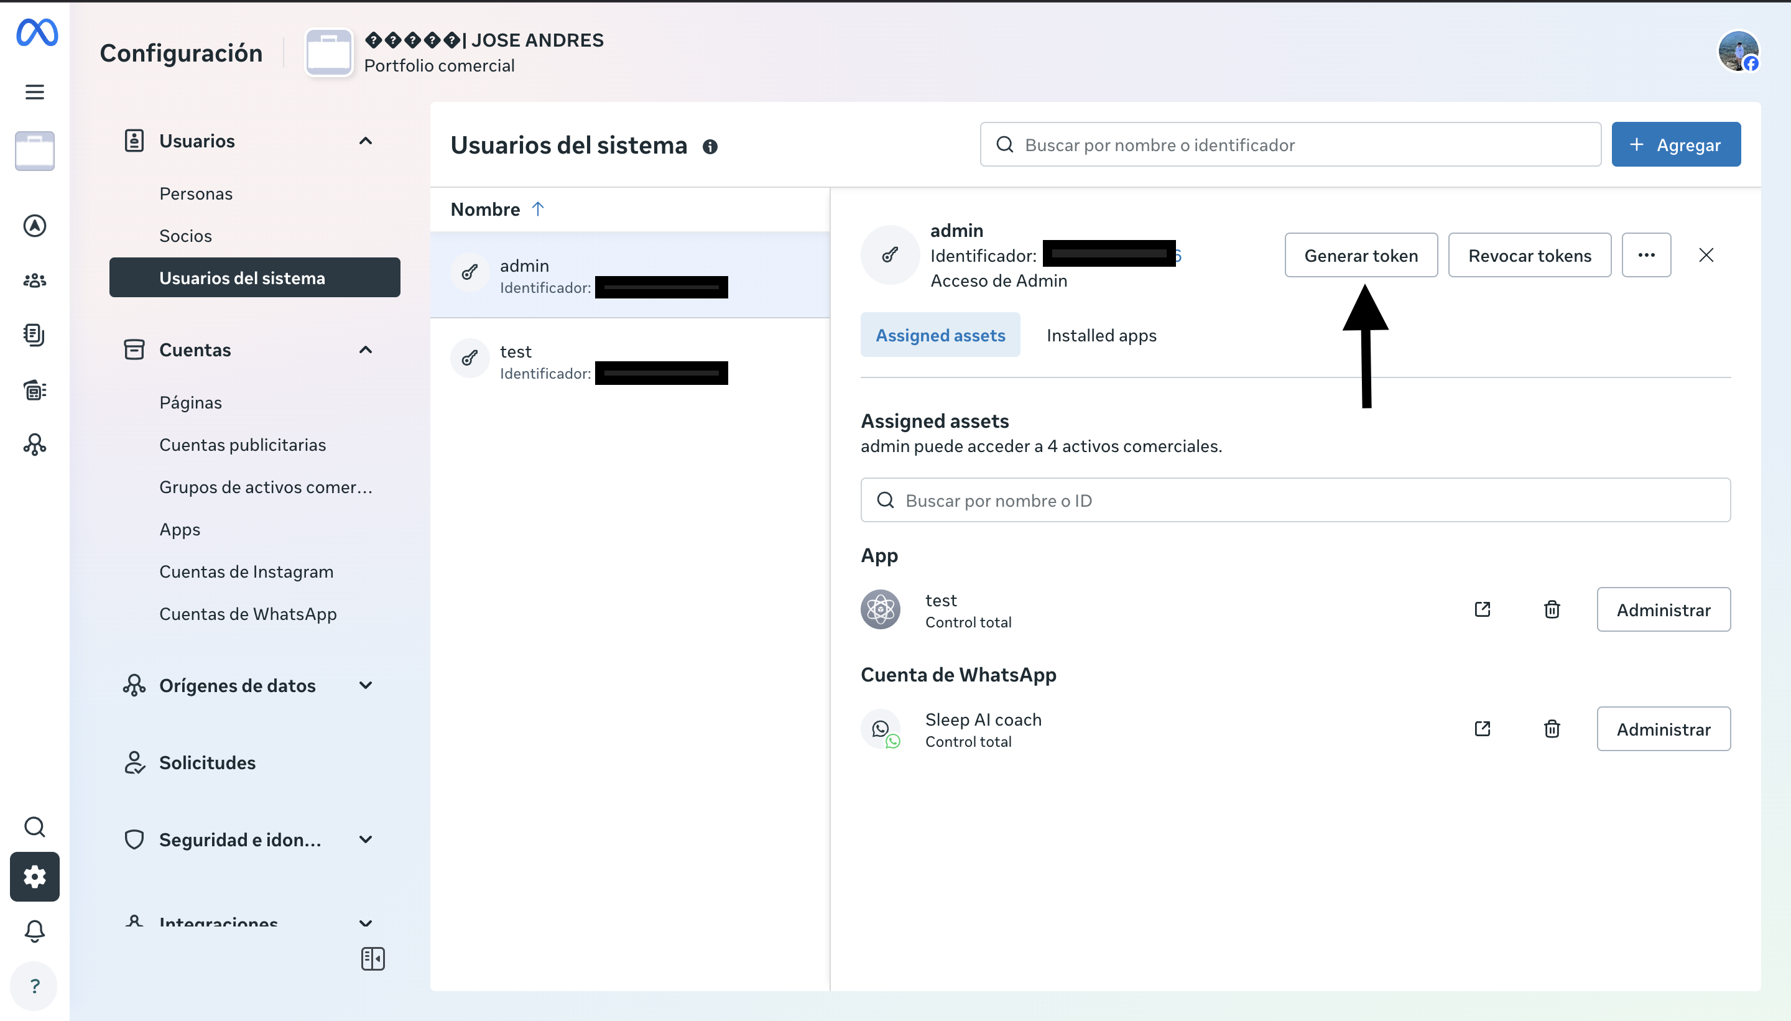
Task: Delete the Sleep AI coach asset
Action: coord(1552,729)
